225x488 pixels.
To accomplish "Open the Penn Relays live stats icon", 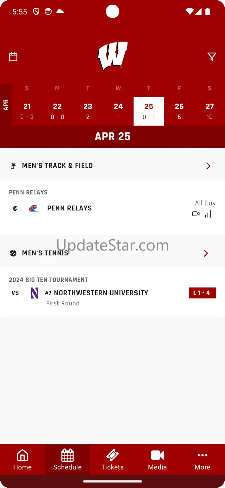I will [208, 214].
